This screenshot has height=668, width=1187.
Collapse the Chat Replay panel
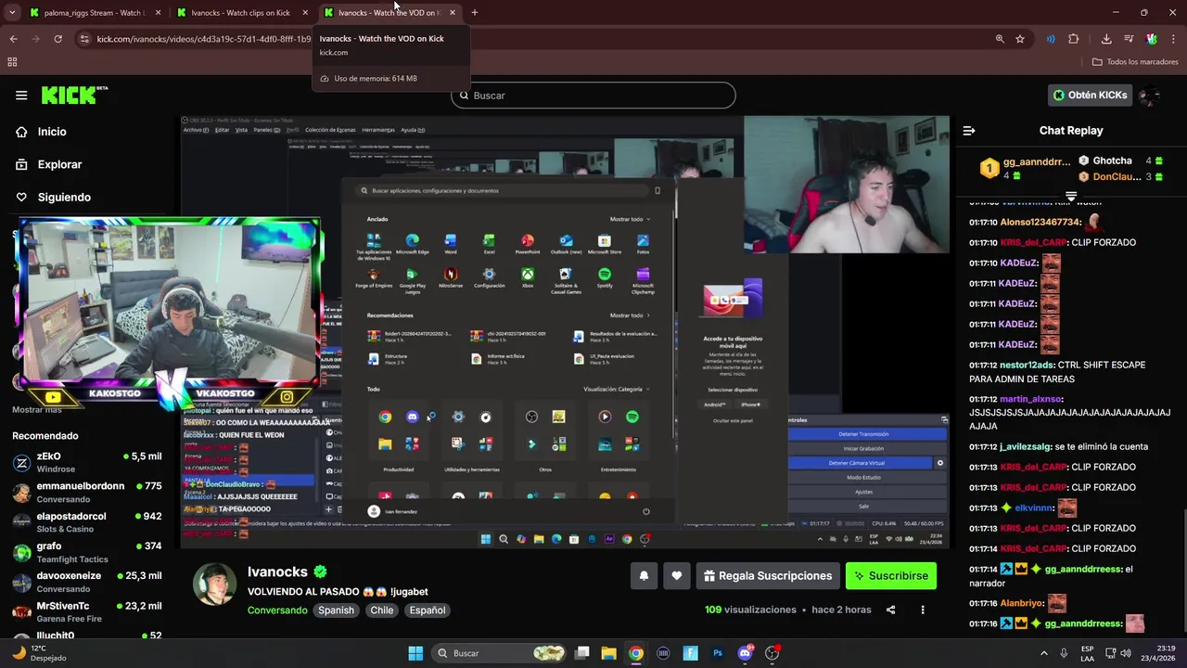(969, 131)
